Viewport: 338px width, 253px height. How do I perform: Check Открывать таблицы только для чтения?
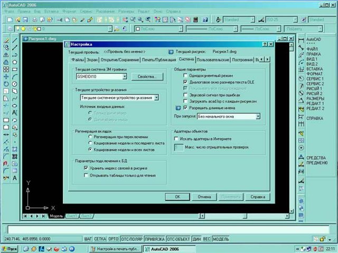86,176
